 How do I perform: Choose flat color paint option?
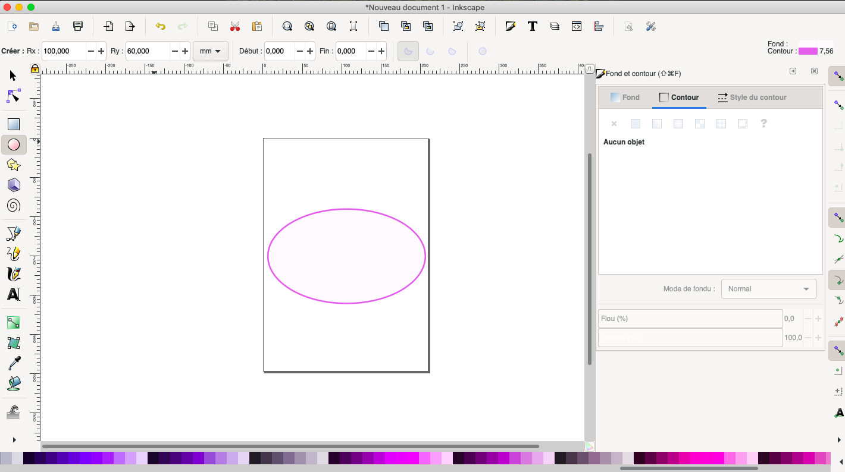click(x=636, y=124)
